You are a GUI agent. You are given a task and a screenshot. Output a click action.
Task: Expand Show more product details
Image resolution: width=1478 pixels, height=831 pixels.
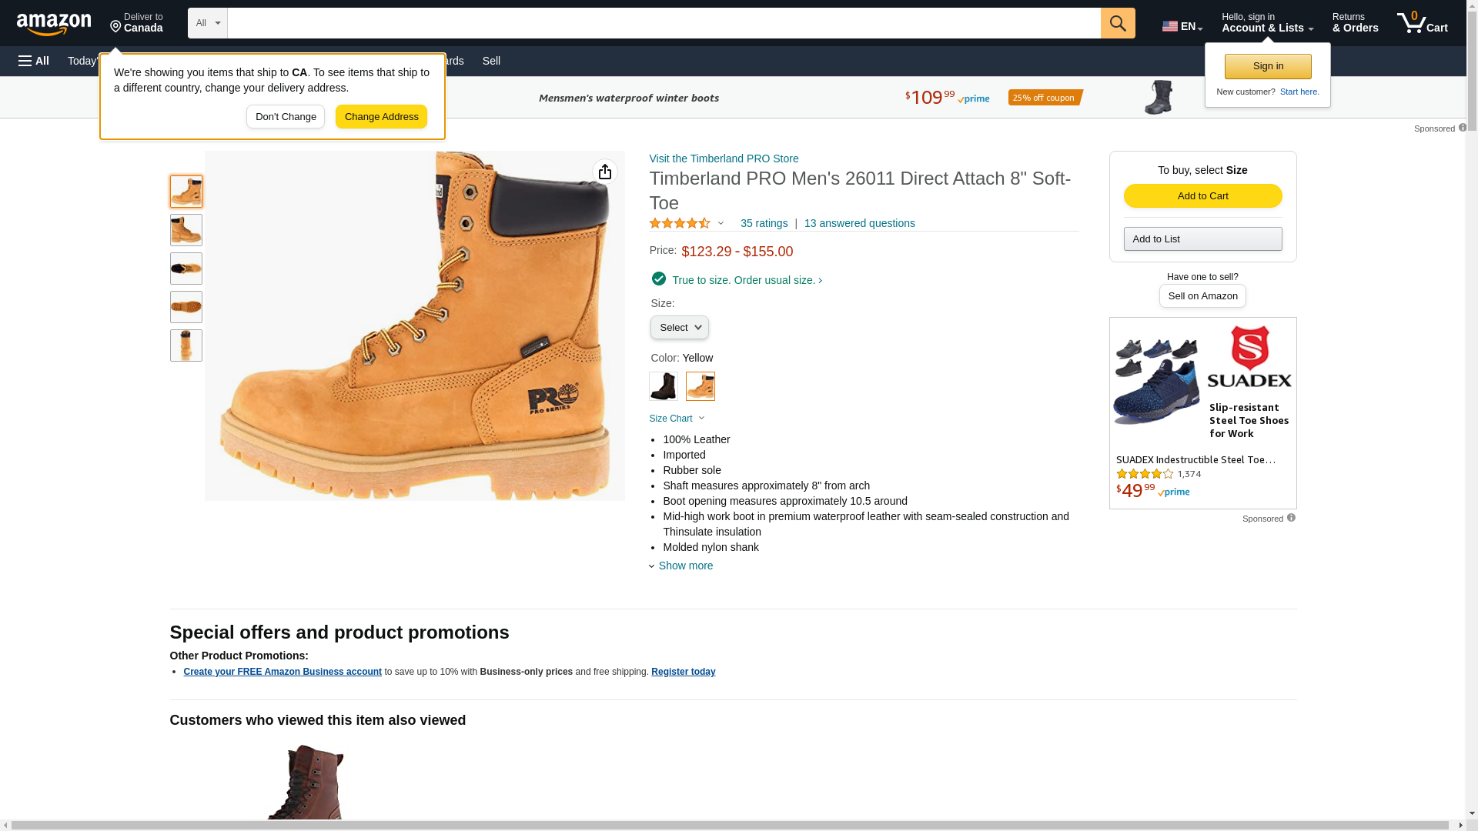pos(685,566)
